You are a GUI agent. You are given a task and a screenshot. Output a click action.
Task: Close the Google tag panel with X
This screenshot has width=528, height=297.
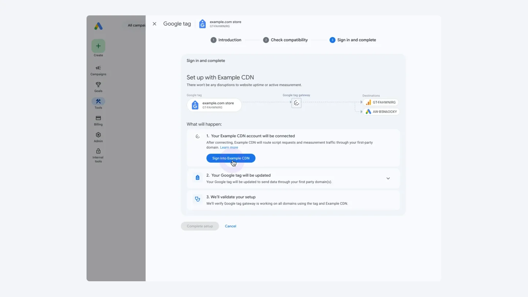coord(154,24)
